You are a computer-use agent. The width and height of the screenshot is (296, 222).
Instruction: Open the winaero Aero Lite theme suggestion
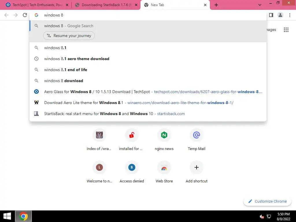coord(148,103)
